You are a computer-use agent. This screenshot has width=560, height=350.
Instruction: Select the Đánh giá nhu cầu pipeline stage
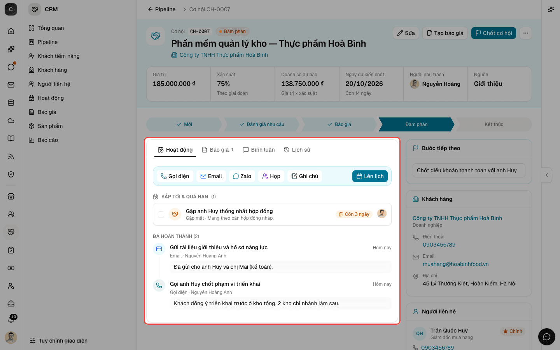[262, 124]
